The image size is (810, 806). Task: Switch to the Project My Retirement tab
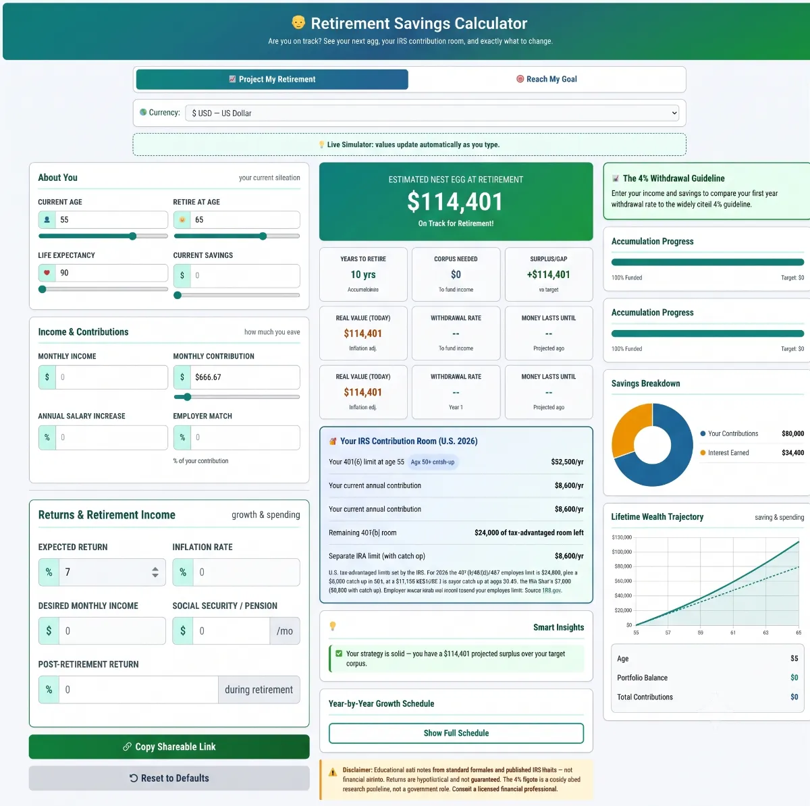tap(272, 79)
